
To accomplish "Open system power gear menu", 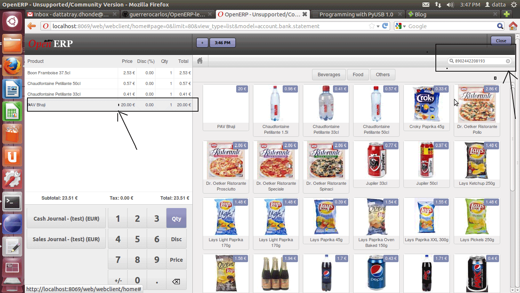I will click(513, 5).
